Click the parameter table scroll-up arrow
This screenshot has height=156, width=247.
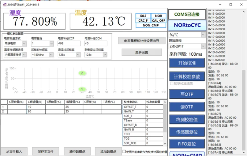[x=165, y=102]
